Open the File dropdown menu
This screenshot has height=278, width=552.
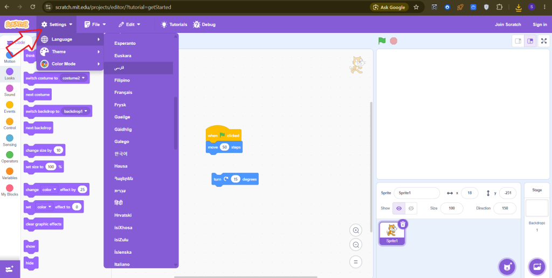coord(95,24)
